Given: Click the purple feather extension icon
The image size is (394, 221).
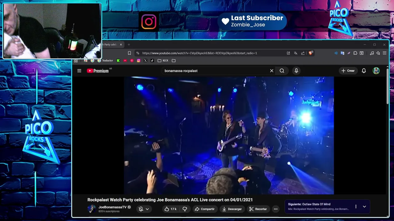Looking at the screenshot, I should click(349, 53).
